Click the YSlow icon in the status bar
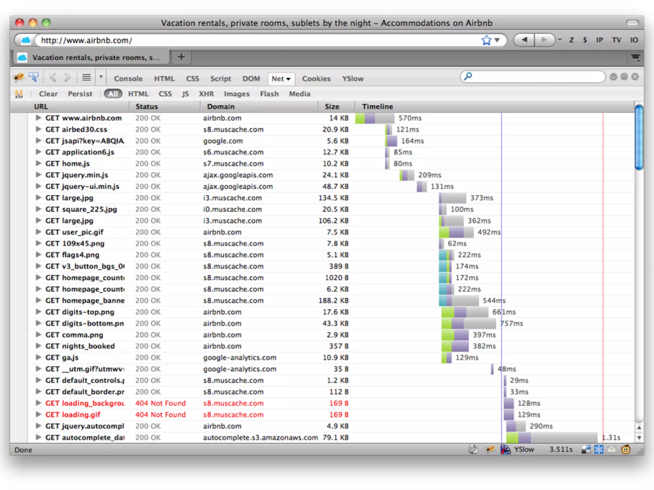The image size is (654, 490). (505, 449)
